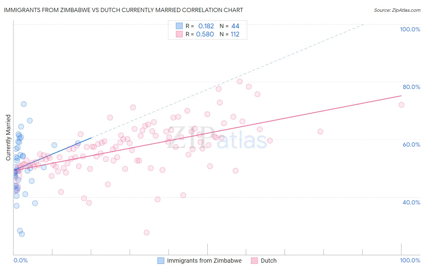This screenshot has height=269, width=424.
Task: Select the Immigrants from Zimbabwe legend label
Action: click(204, 261)
